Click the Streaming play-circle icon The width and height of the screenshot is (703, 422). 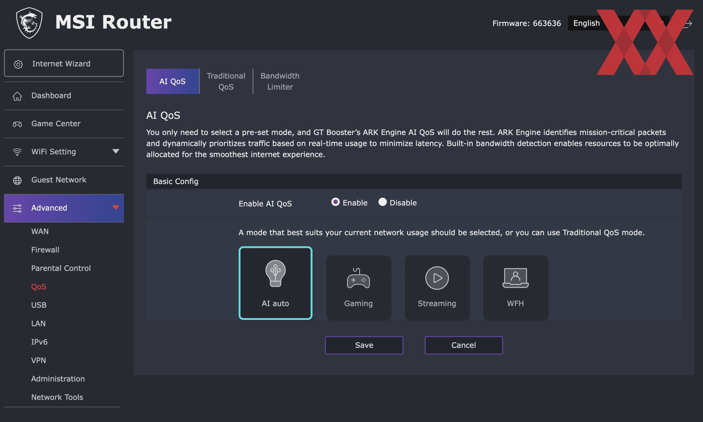pos(437,278)
